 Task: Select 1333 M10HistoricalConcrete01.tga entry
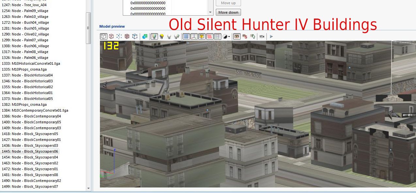click(x=31, y=63)
